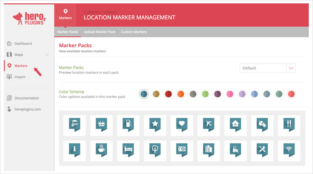Select the camera marker icon
313x174 pixels.
click(x=181, y=150)
